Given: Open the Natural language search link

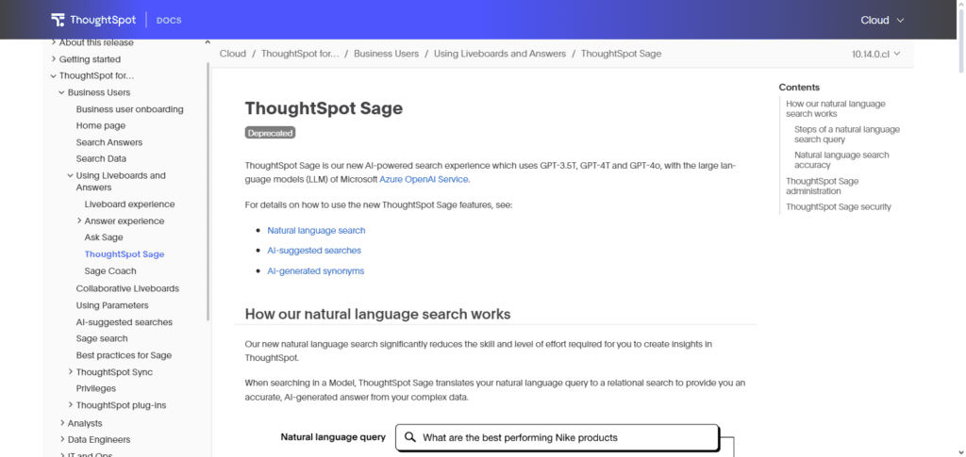Looking at the screenshot, I should pyautogui.click(x=316, y=231).
